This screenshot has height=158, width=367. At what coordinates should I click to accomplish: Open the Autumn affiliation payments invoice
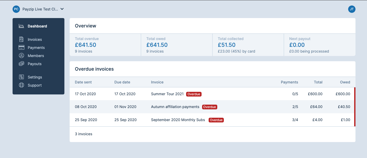coord(175,107)
